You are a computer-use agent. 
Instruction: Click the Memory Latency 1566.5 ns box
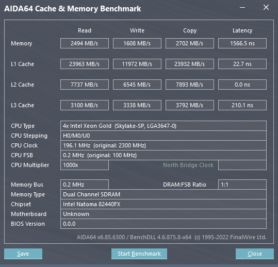coord(242,43)
